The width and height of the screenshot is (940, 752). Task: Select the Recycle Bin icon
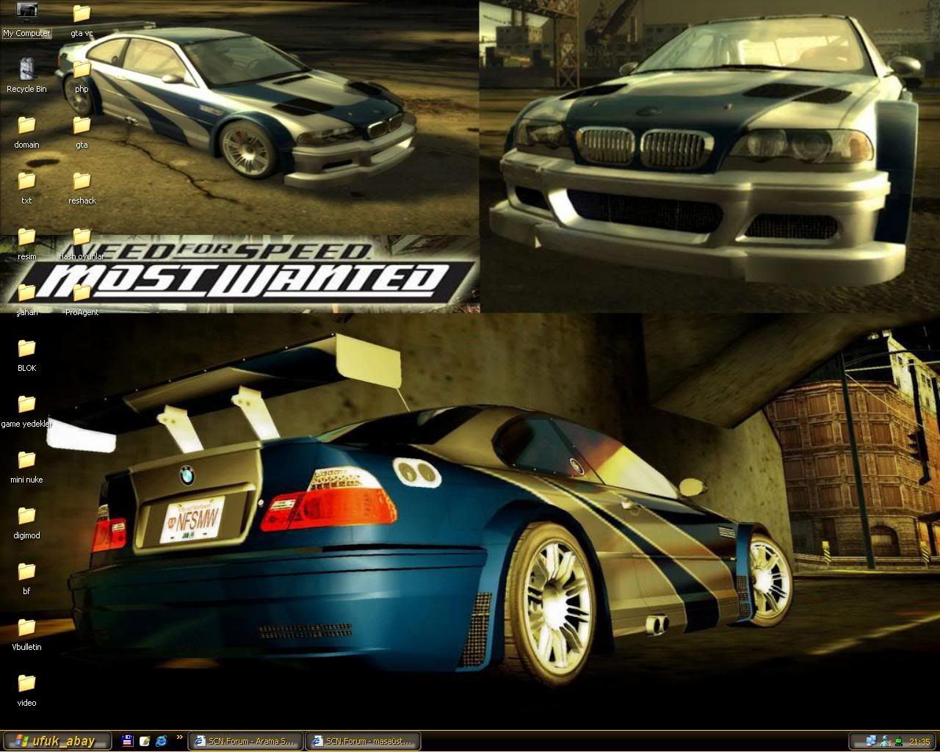pyautogui.click(x=26, y=75)
